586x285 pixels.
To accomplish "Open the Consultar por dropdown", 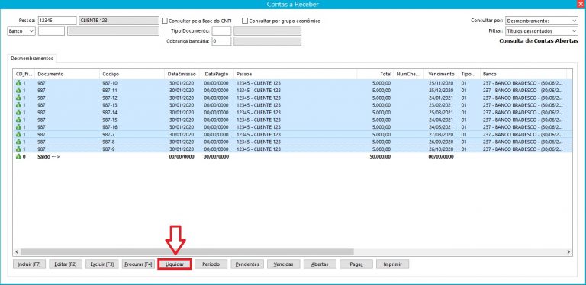I will point(542,21).
